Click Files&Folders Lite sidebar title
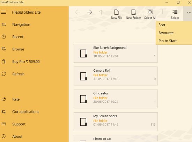The width and height of the screenshot is (192, 142). click(x=26, y=12)
